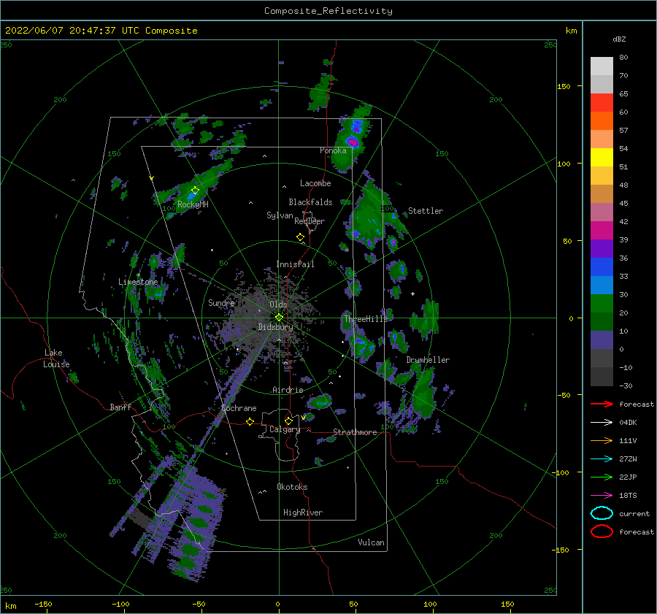Viewport: 657px width, 614px height.
Task: Pick the red 60–65 dBZ color swatch
Action: [602, 103]
